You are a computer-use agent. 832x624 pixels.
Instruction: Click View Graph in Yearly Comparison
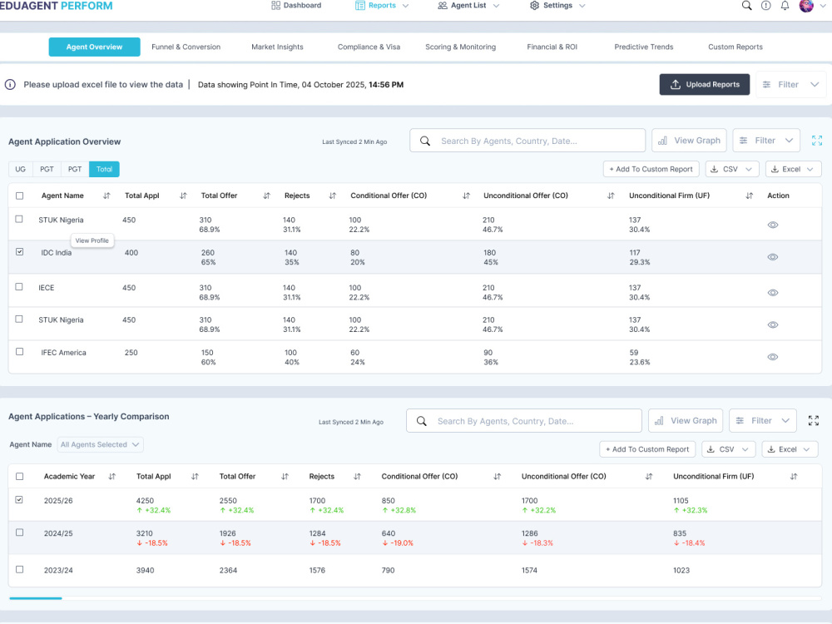click(686, 421)
